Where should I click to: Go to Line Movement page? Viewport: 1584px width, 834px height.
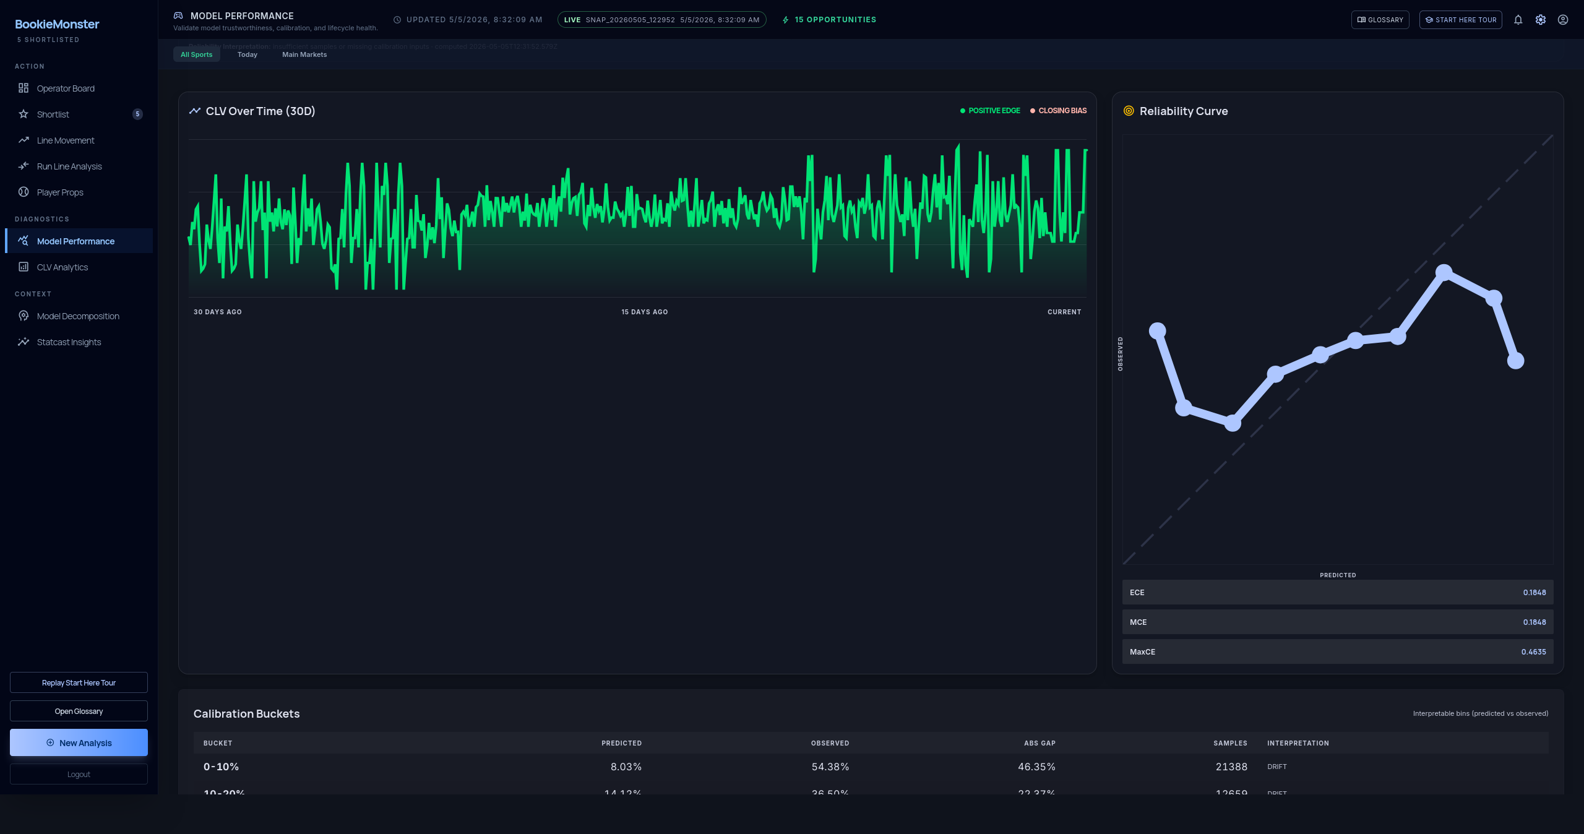pos(79,140)
